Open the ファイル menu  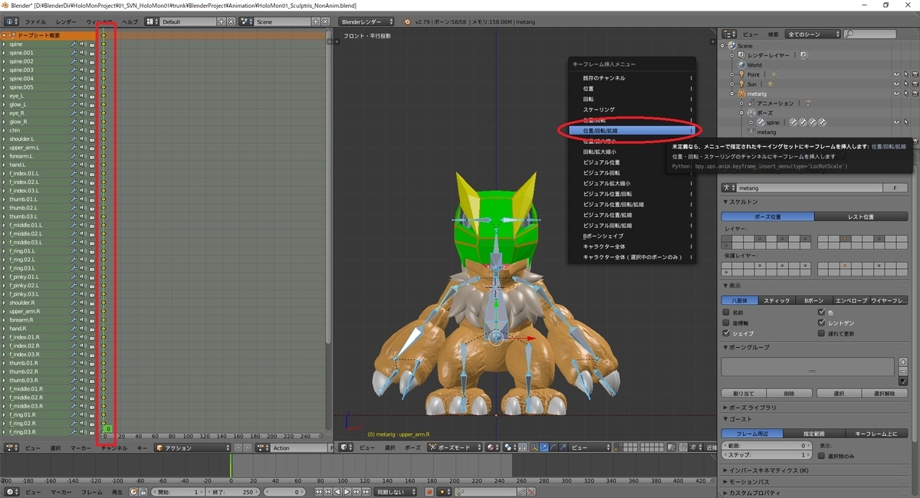click(35, 22)
